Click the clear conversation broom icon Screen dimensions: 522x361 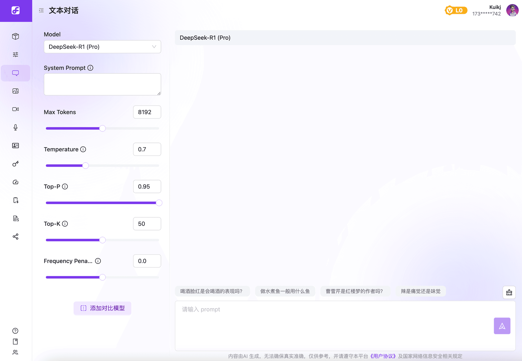tap(509, 292)
